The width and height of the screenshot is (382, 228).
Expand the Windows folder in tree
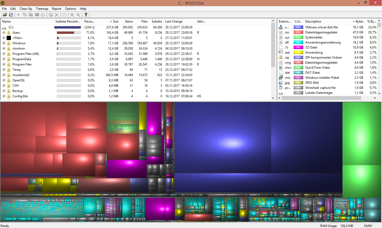pos(4,43)
